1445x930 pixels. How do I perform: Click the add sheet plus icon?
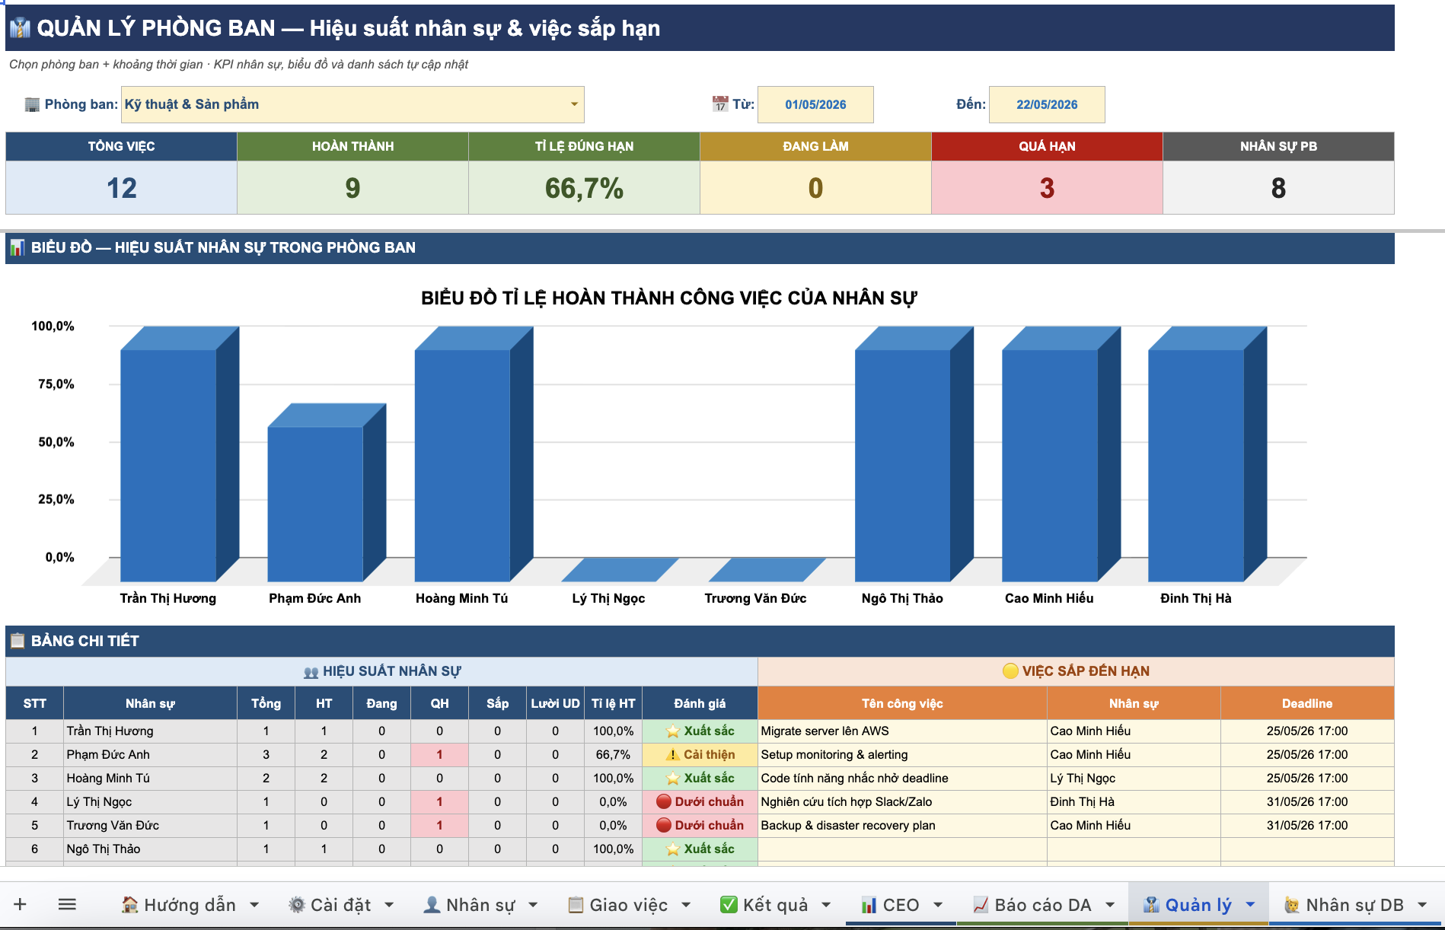pos(20,904)
